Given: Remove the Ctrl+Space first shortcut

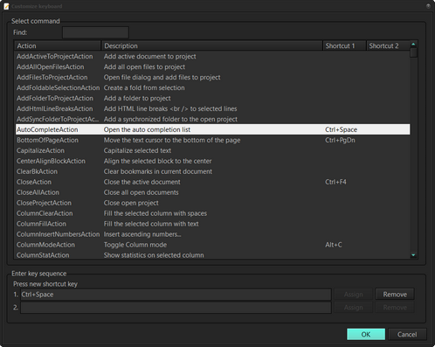Looking at the screenshot, I should (395, 295).
